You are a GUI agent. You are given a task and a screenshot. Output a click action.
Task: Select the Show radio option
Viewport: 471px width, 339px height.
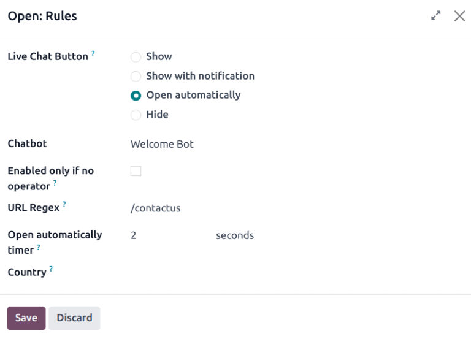(136, 57)
